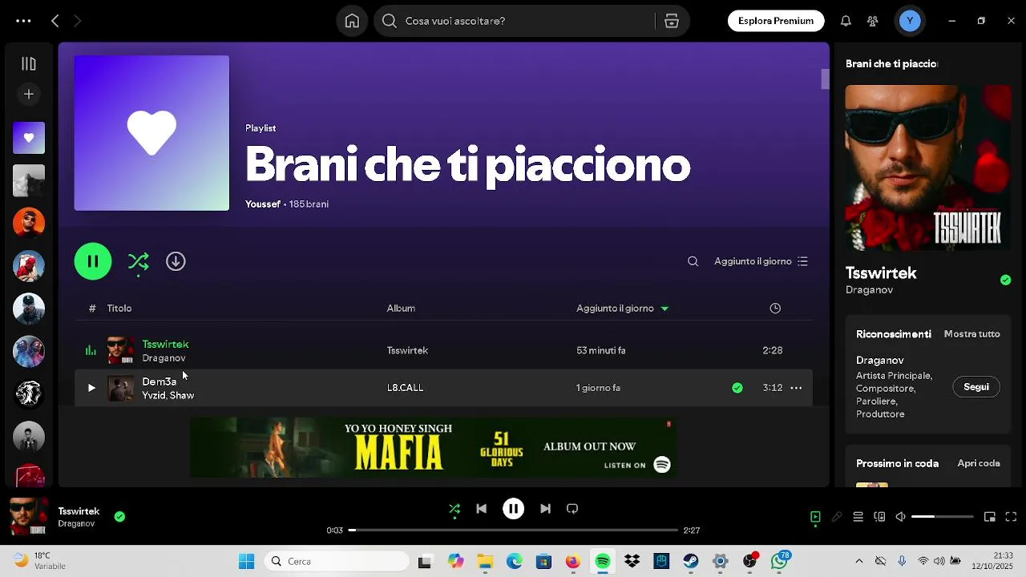Sort by Titolo column
The height and width of the screenshot is (577, 1026).
click(119, 309)
